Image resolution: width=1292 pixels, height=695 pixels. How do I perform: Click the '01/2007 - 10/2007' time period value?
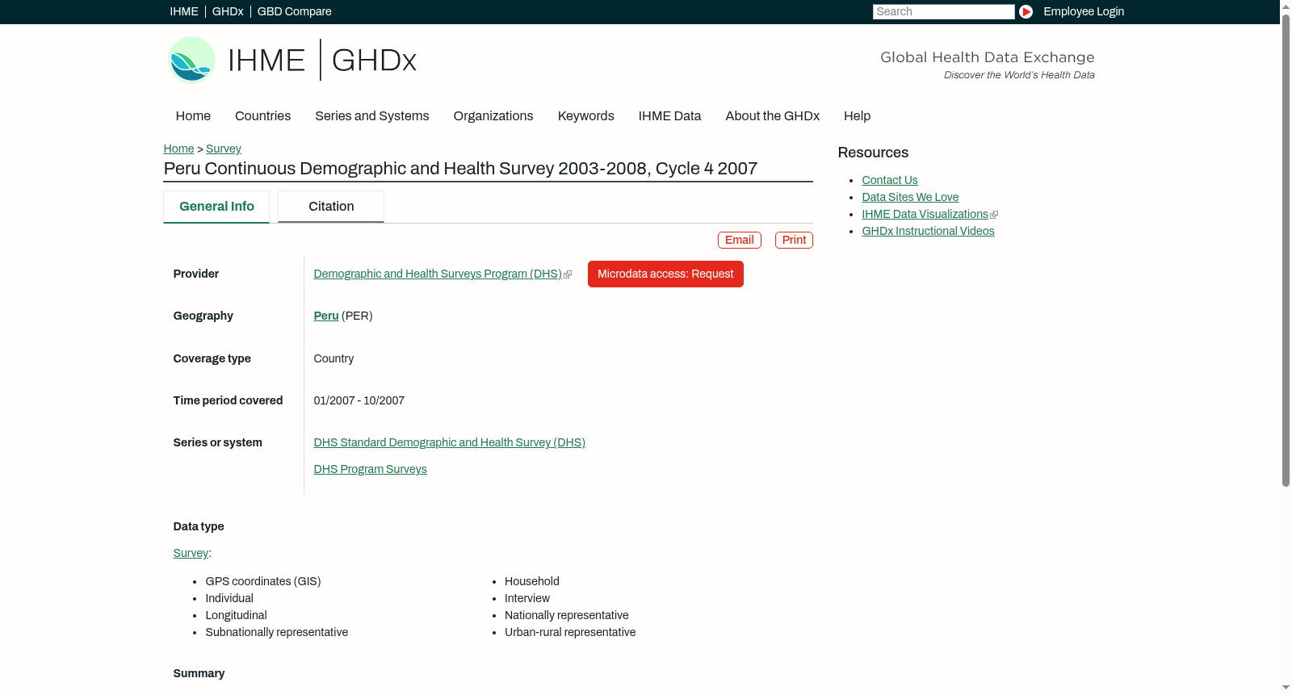point(359,400)
